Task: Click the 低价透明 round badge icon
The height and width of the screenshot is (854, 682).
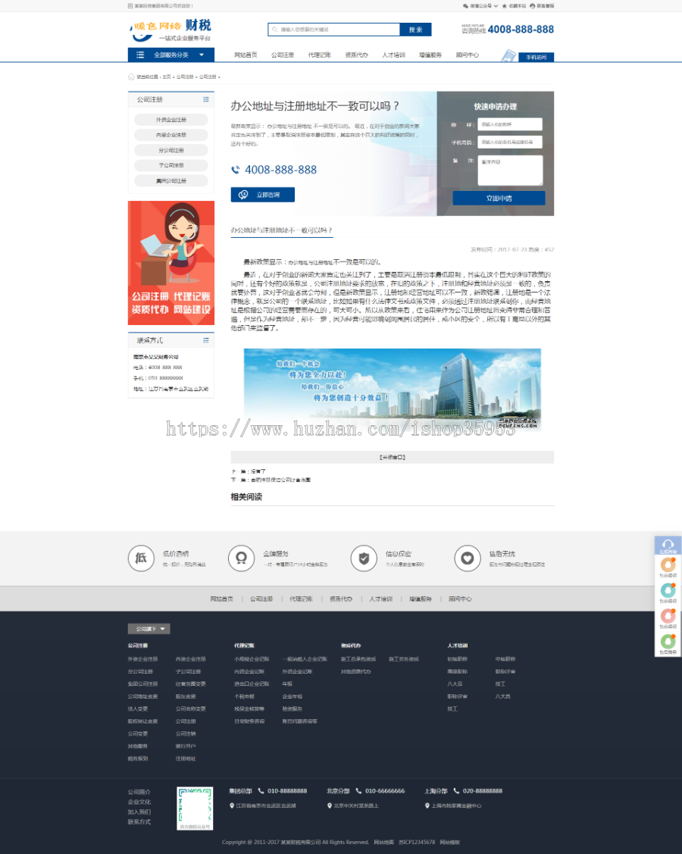Action: [x=140, y=558]
